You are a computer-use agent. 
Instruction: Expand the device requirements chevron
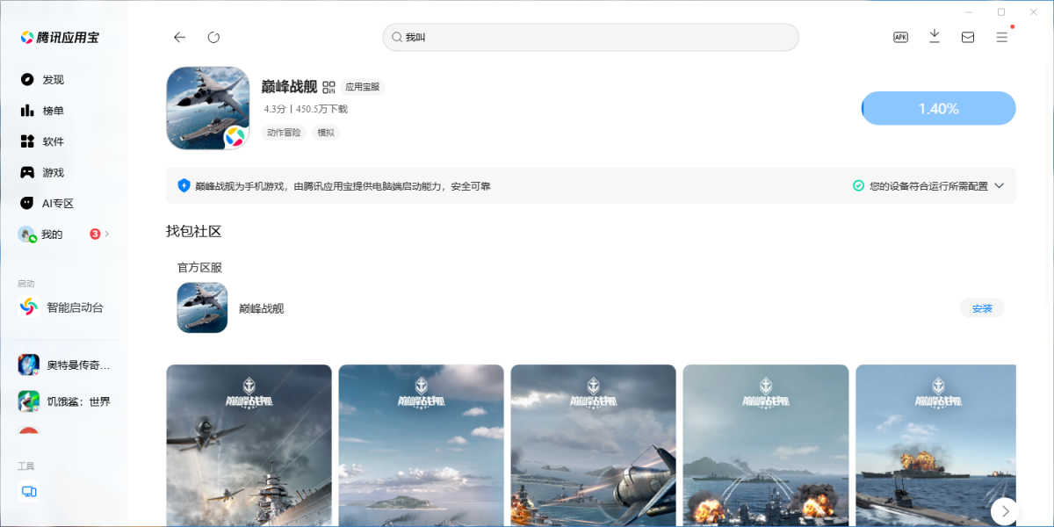[999, 186]
